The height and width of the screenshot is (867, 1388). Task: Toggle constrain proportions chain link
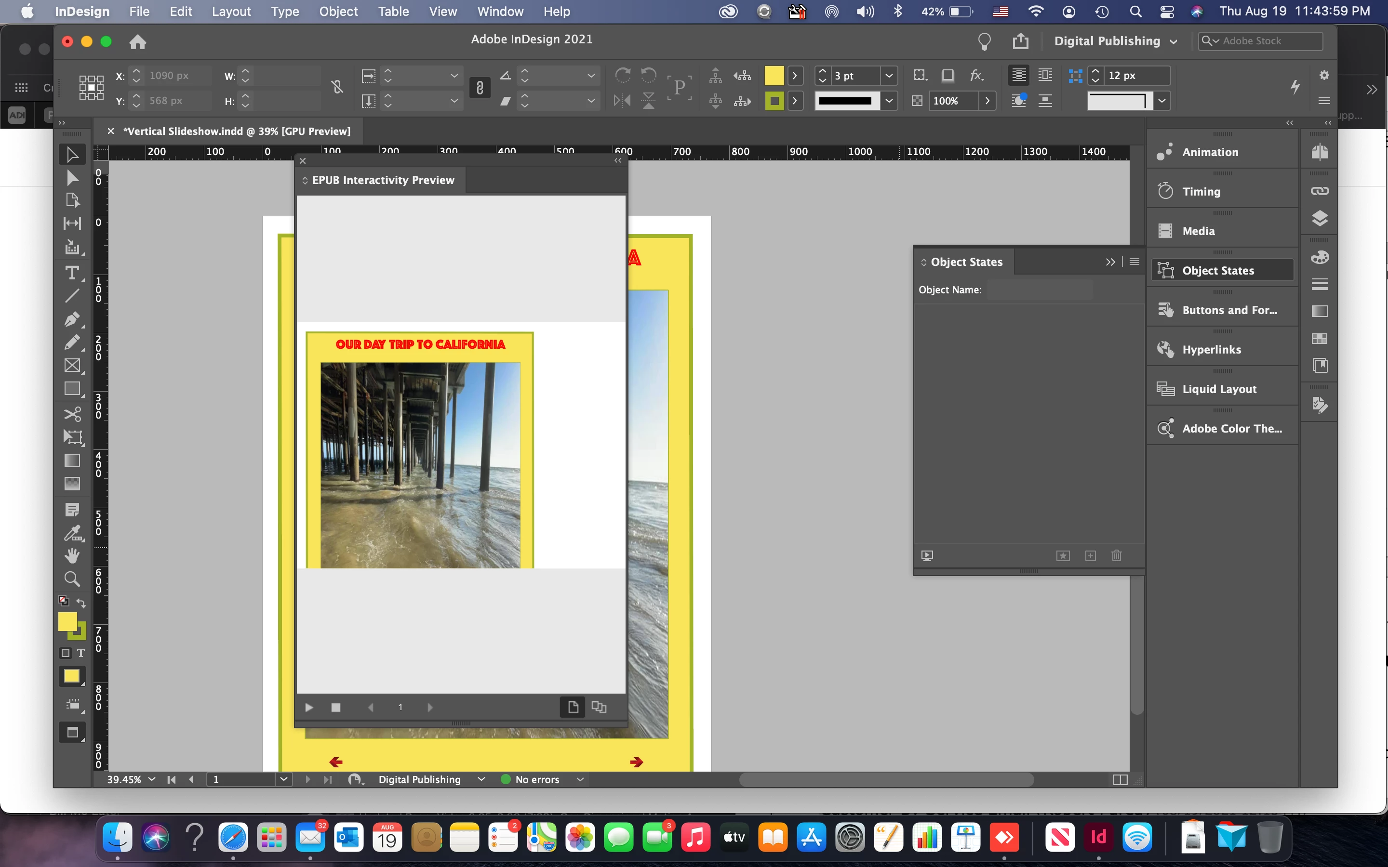click(x=480, y=88)
